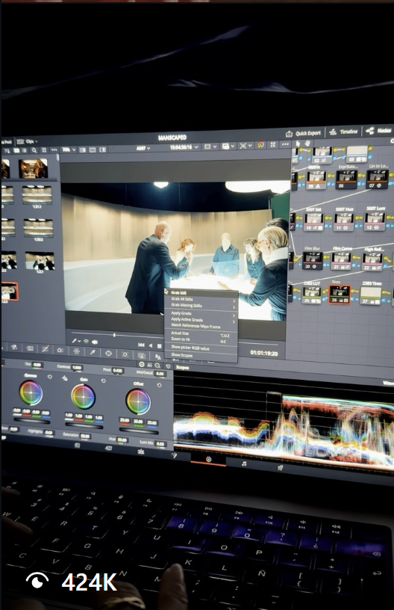This screenshot has width=394, height=610.
Task: Click the enhanced viewer expand icon
Action: click(x=273, y=145)
